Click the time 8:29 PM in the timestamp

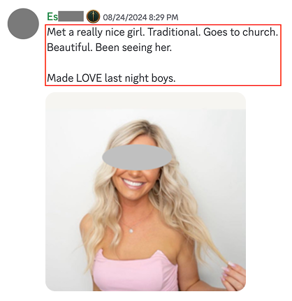[163, 17]
